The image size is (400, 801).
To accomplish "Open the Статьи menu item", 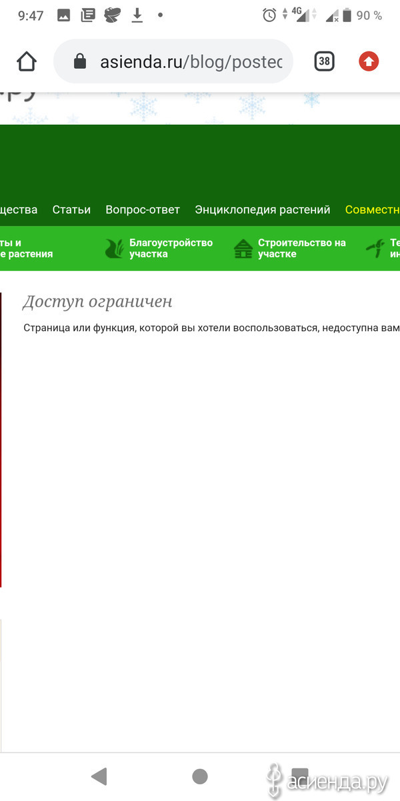I will coord(71,210).
